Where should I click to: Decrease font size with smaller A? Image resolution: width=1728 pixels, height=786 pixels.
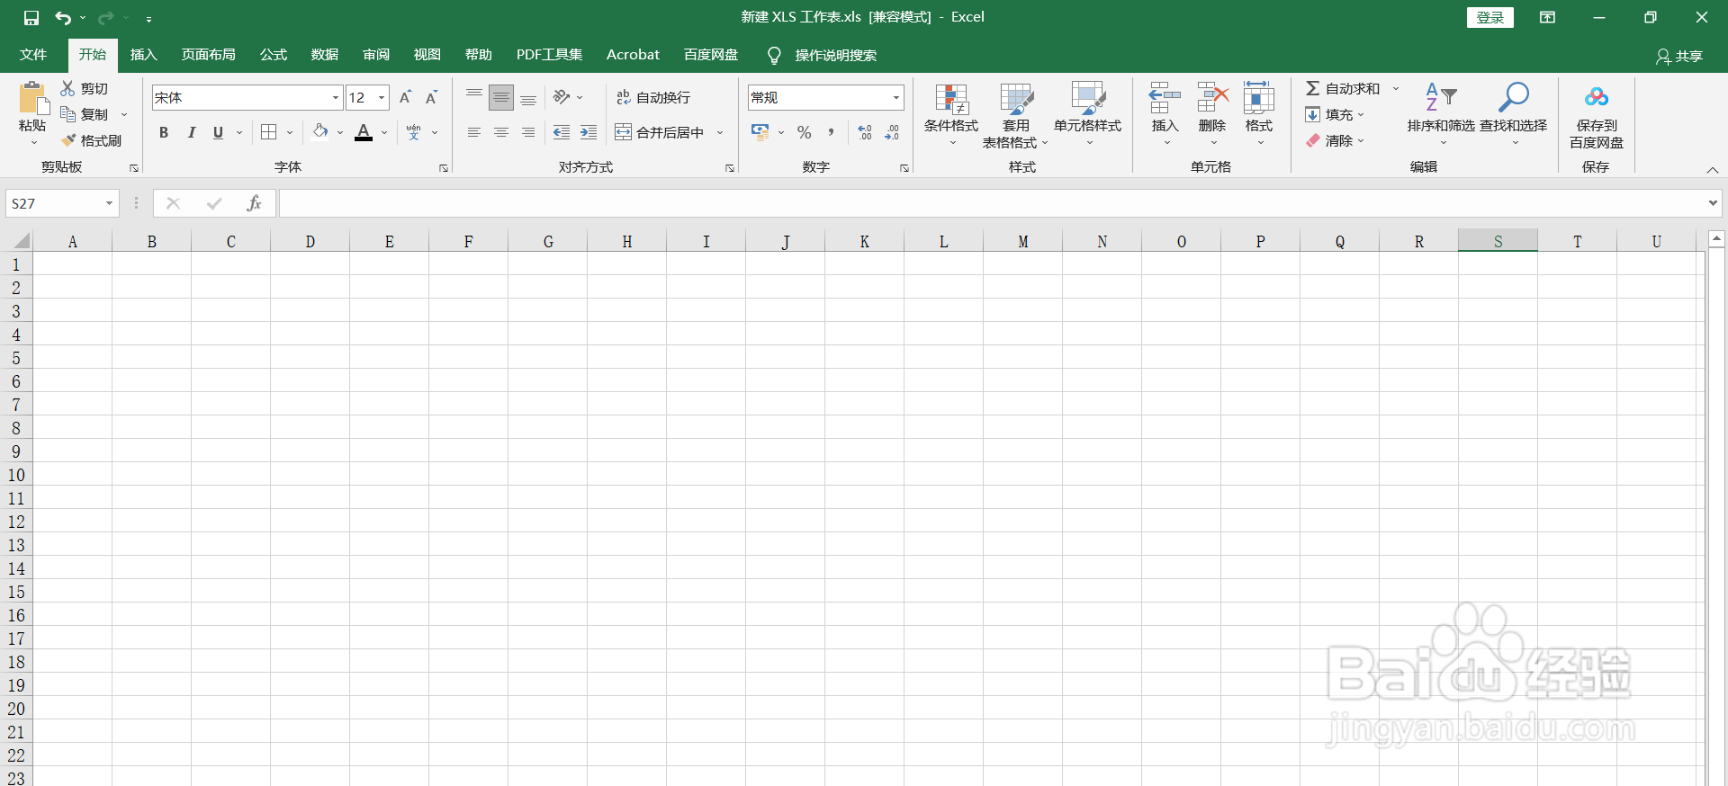tap(432, 97)
